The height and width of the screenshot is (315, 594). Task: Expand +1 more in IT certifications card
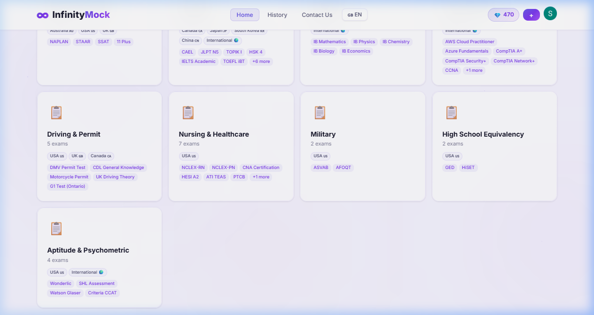(x=474, y=70)
